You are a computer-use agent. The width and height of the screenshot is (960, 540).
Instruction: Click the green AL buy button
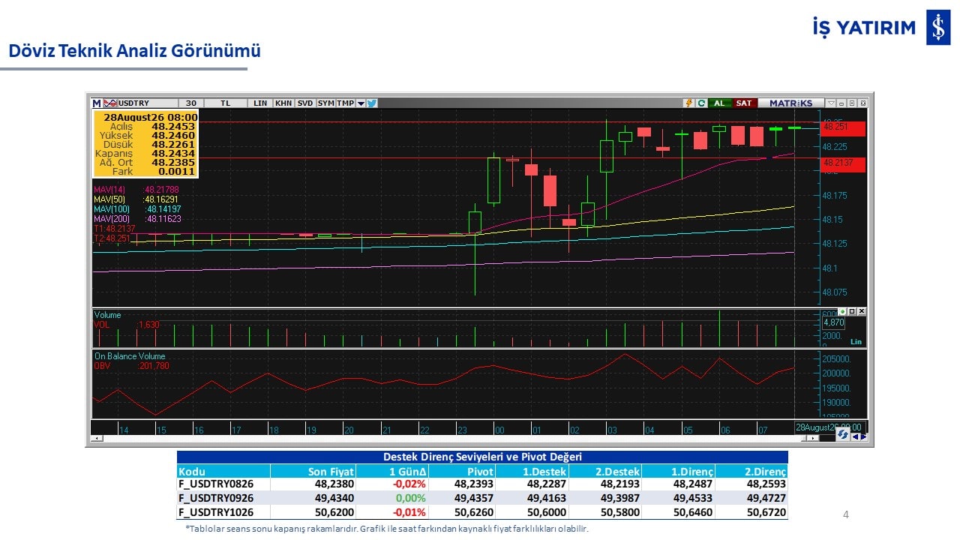pos(719,103)
